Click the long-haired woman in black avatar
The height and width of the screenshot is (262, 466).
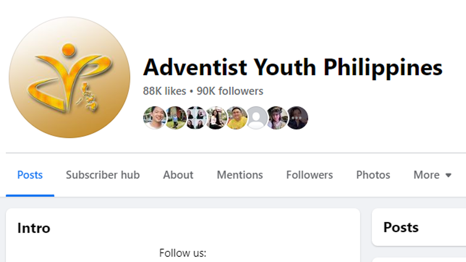pyautogui.click(x=216, y=118)
